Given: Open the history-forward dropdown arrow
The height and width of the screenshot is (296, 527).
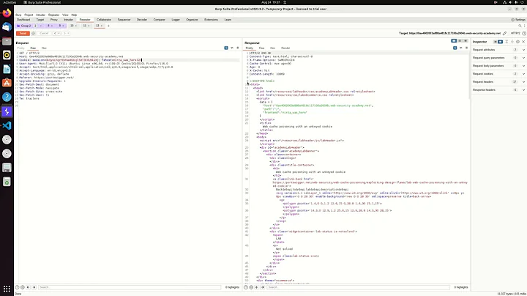Looking at the screenshot, I should [68, 33].
